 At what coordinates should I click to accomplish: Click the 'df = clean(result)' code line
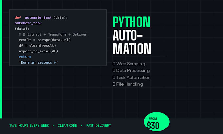click(x=37, y=46)
